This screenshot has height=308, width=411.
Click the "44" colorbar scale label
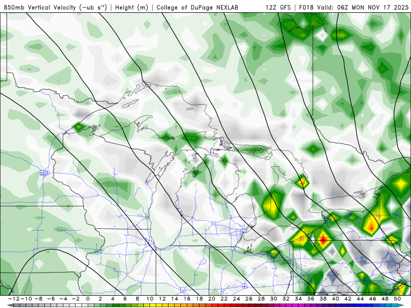[x=360, y=299]
